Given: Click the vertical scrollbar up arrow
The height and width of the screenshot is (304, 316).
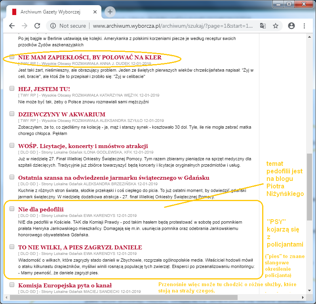Looking at the screenshot, I should [309, 37].
